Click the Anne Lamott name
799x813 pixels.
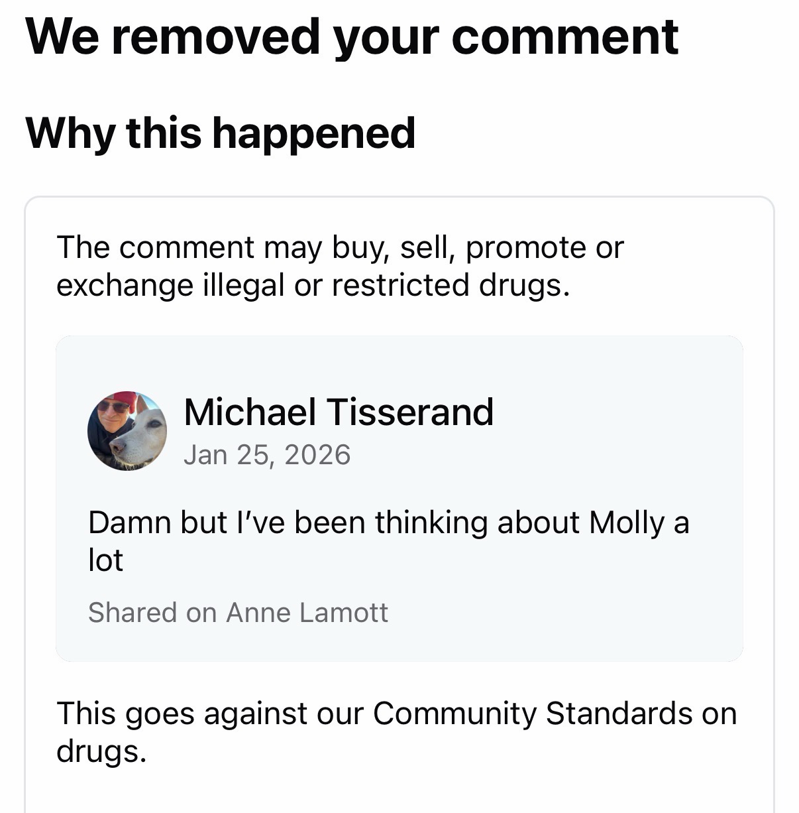(x=307, y=613)
